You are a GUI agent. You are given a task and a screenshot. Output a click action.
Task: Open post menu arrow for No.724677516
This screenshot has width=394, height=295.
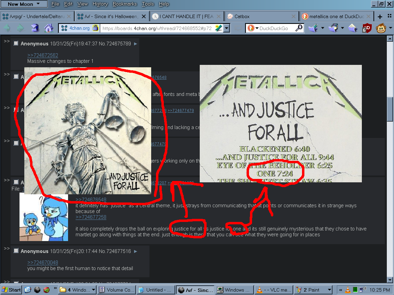[x=135, y=251]
